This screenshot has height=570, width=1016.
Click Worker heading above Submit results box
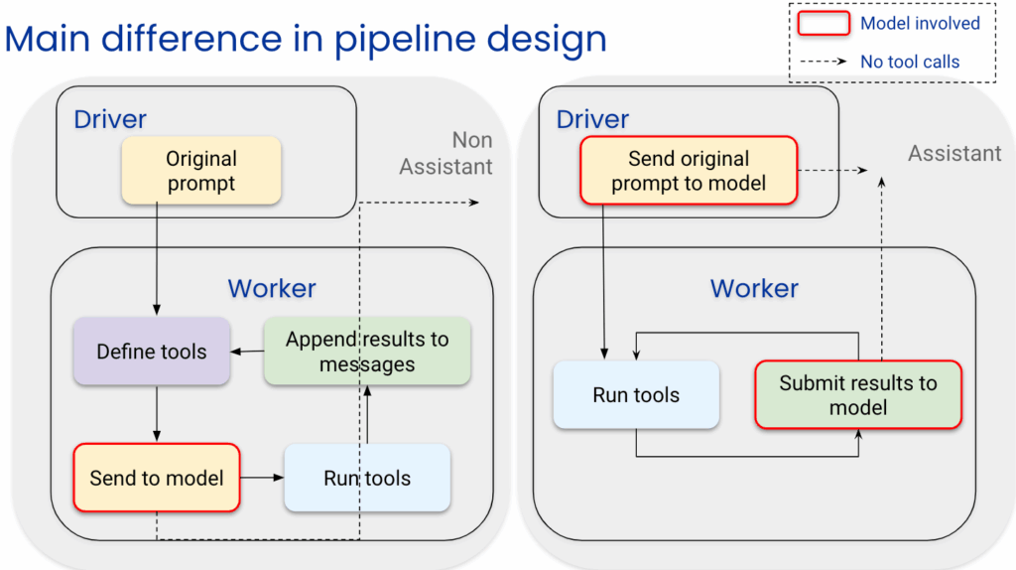coord(754,288)
